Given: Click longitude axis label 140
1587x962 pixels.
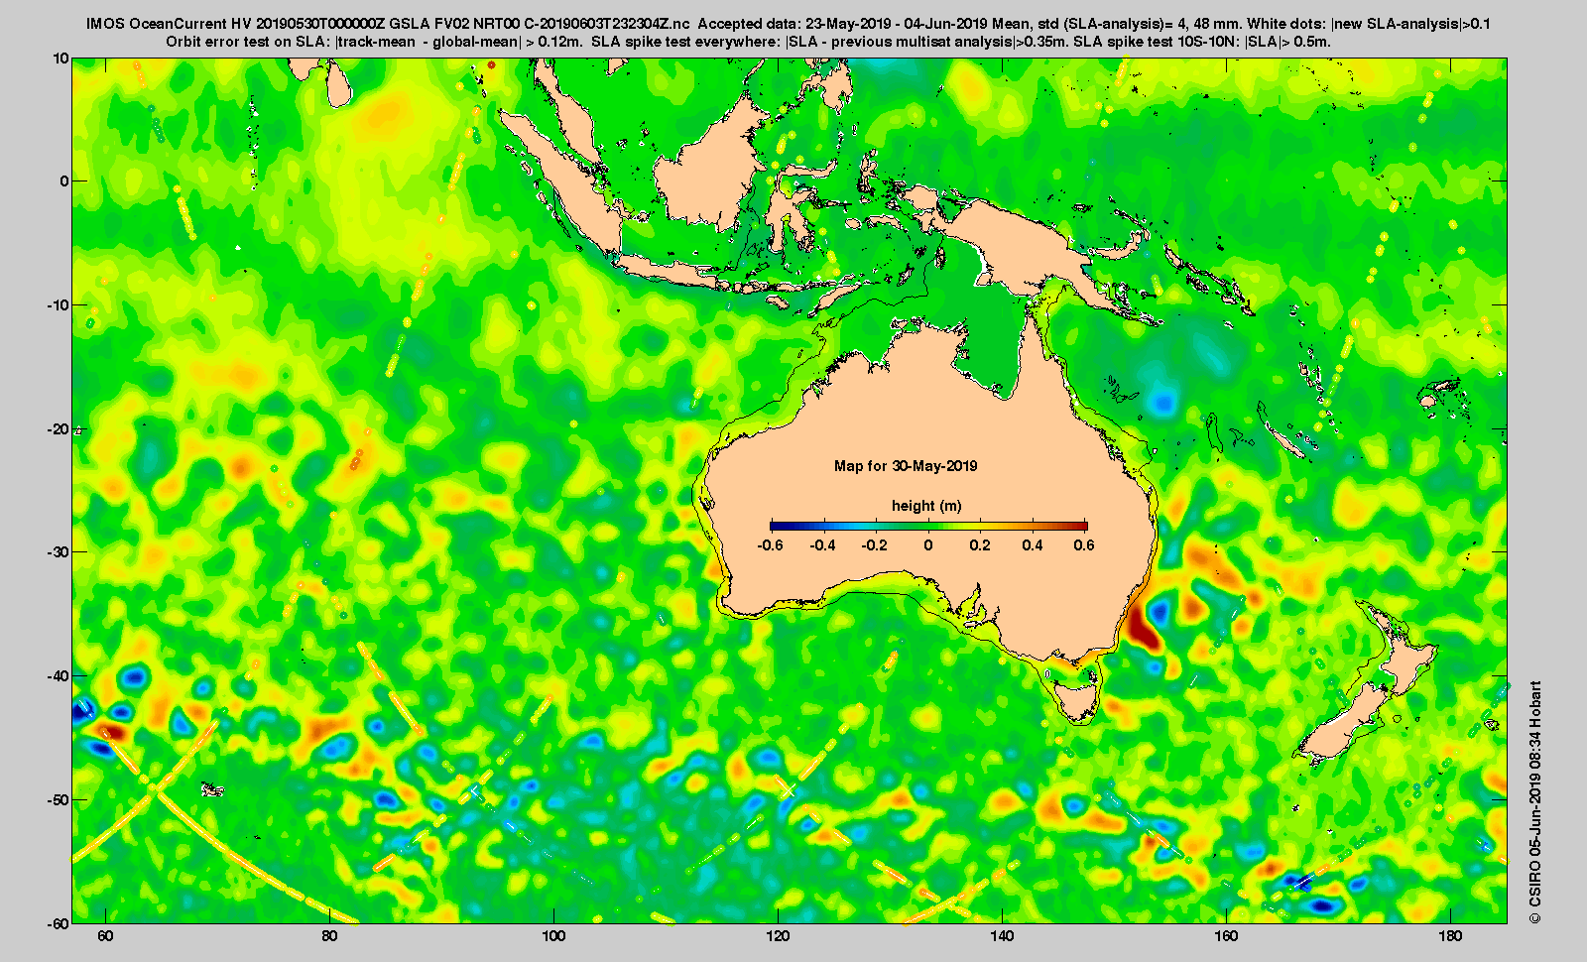Looking at the screenshot, I should pyautogui.click(x=1002, y=936).
